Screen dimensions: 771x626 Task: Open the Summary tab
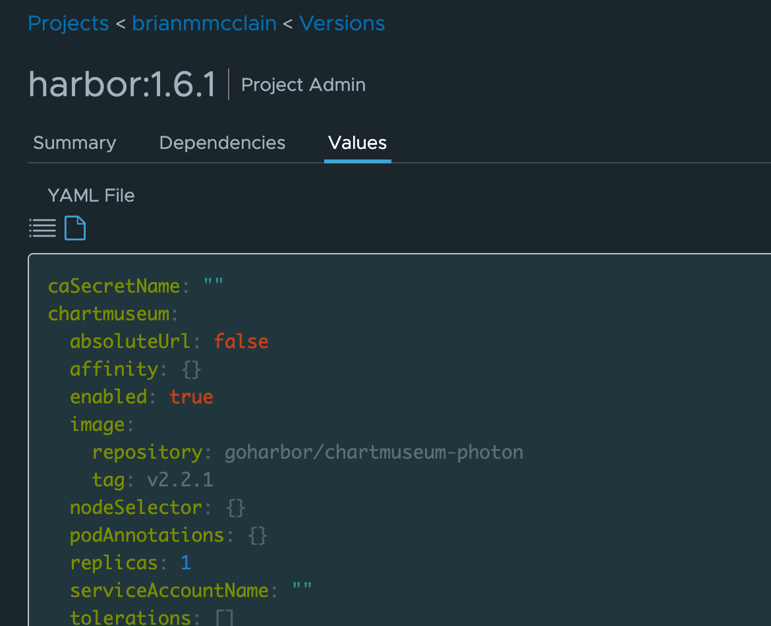tap(74, 143)
